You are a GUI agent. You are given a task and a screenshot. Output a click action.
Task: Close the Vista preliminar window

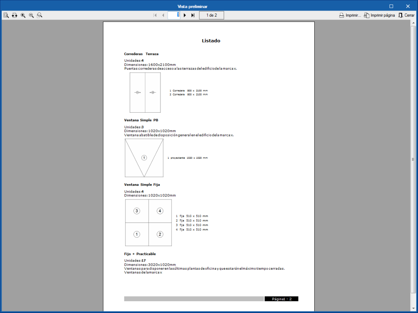pos(408,6)
